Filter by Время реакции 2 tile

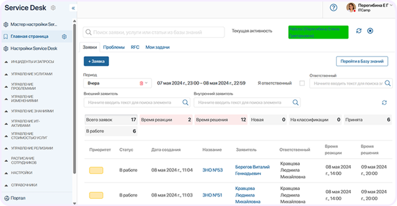tap(166, 120)
